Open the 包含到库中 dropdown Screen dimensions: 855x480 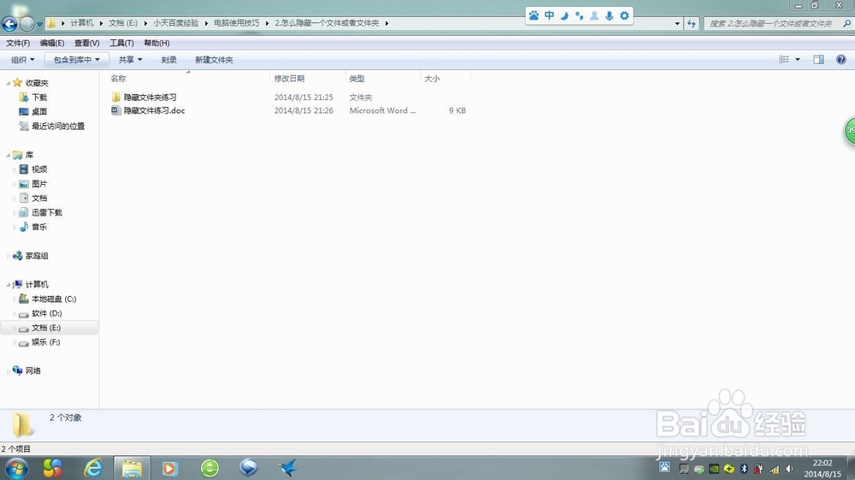[77, 59]
